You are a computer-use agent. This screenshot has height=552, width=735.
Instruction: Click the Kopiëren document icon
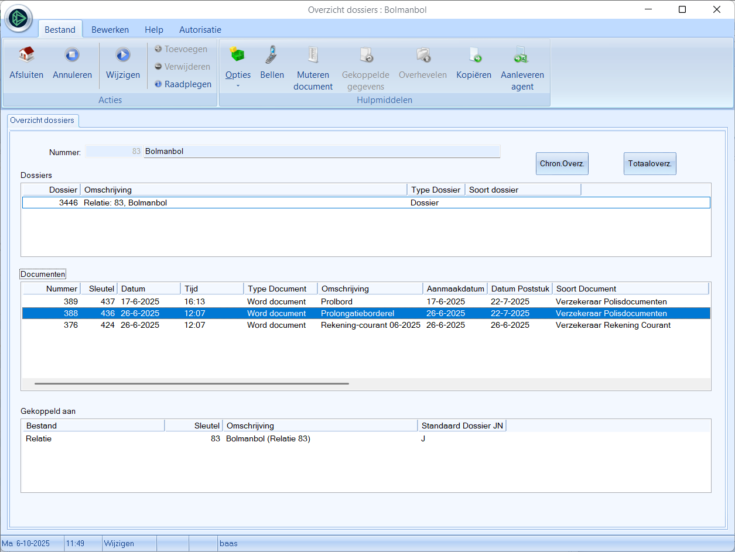tap(474, 56)
